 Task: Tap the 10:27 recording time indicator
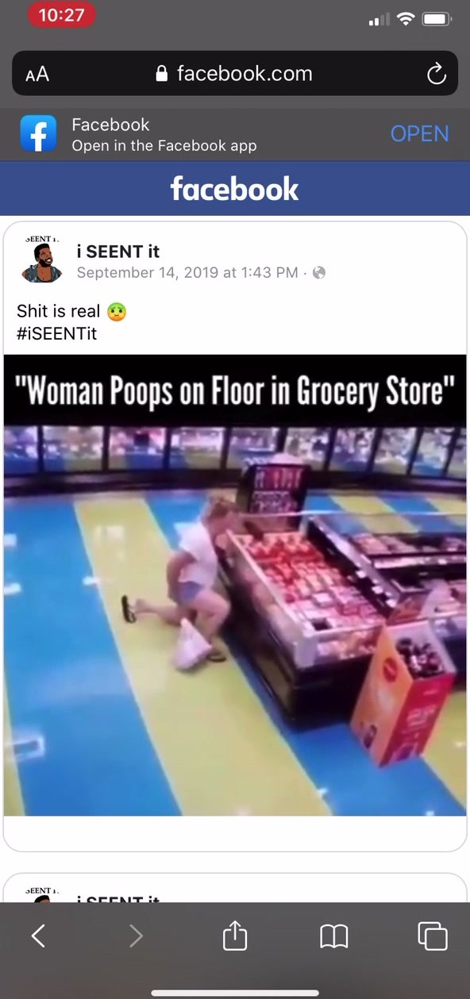(x=61, y=15)
